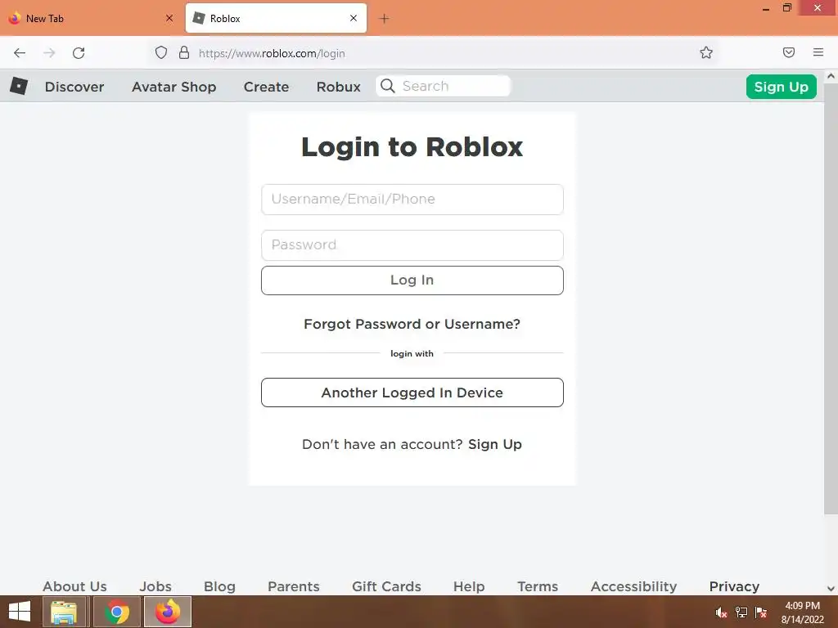Click Another Logged In Device button
Viewport: 838px width, 628px height.
(412, 392)
